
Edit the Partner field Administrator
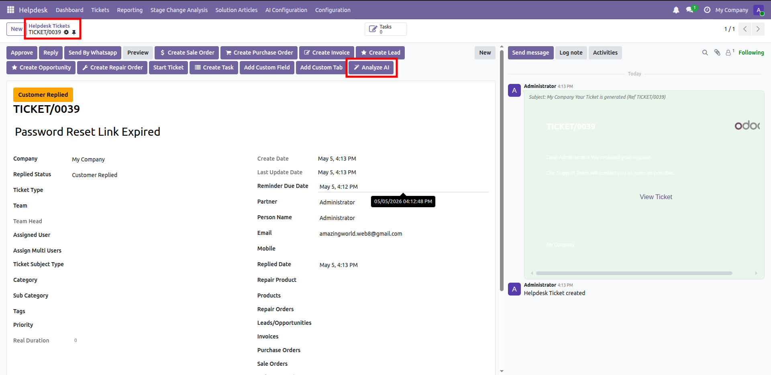click(403, 202)
